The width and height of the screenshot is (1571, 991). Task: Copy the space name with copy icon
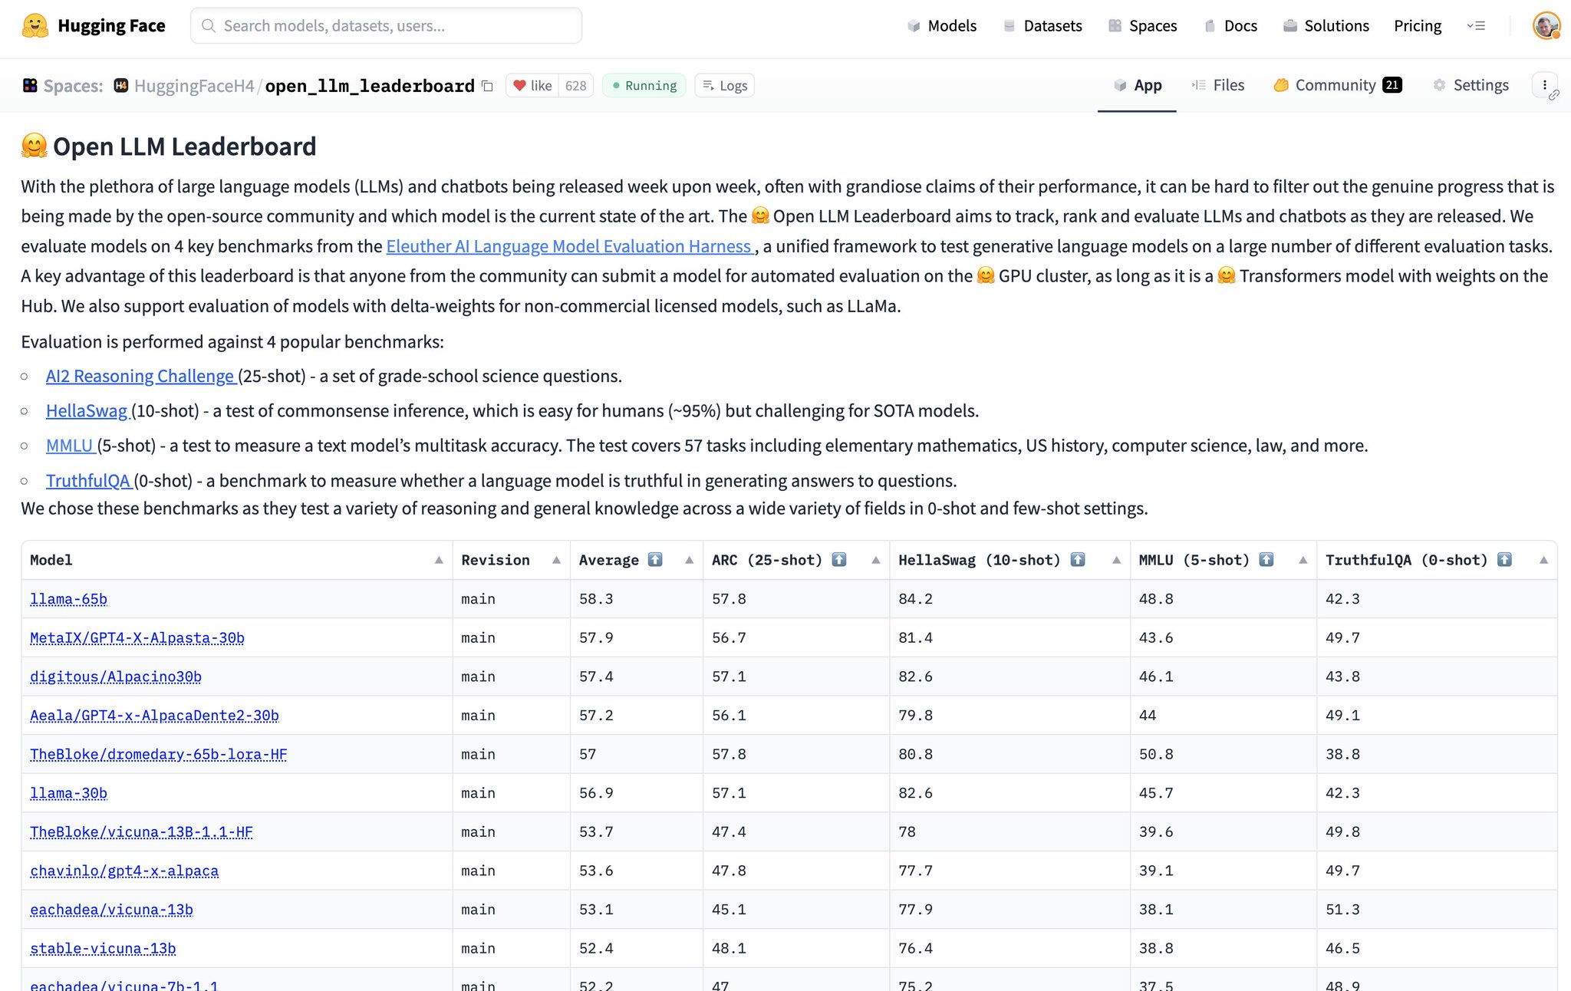click(x=487, y=86)
